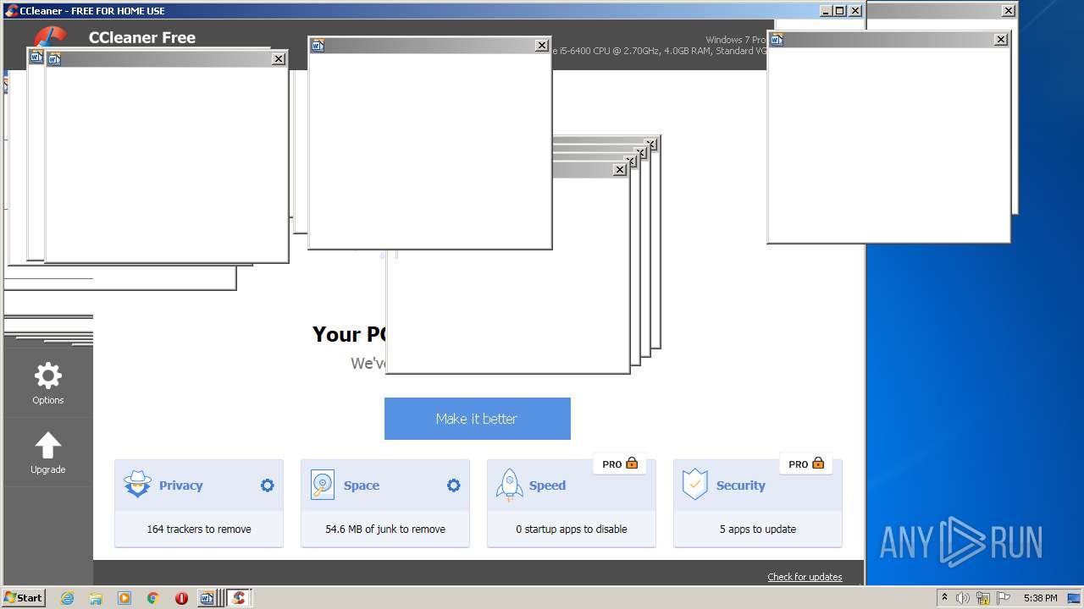Open Space settings gear on the Space card

point(453,485)
